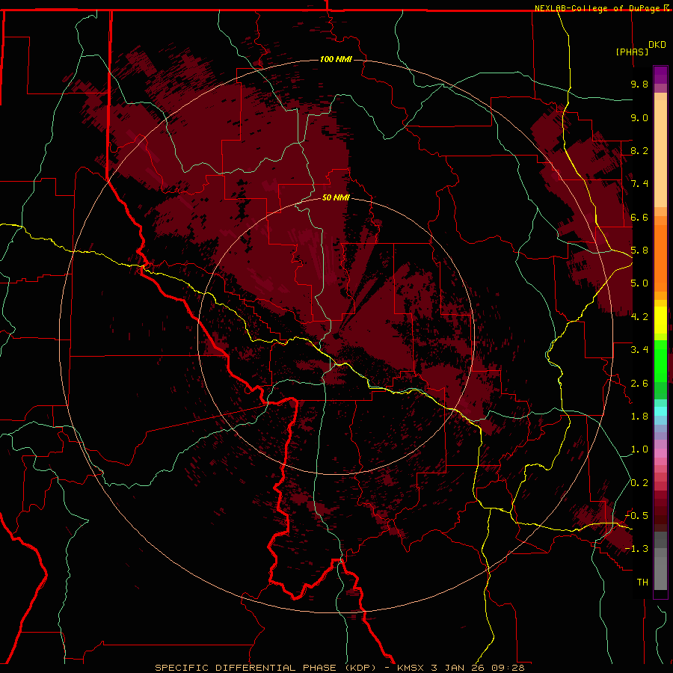Select the 7.4 legend value
Screen dimensions: 673x673
coord(639,184)
